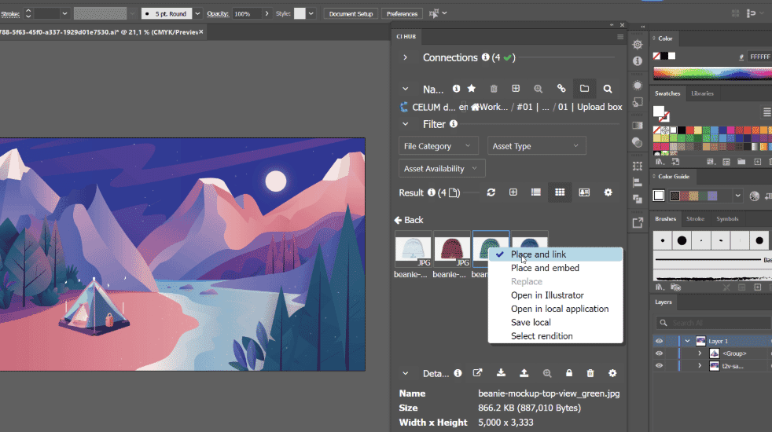772x432 pixels.
Task: Click the white base color in Color Guide
Action: click(659, 196)
